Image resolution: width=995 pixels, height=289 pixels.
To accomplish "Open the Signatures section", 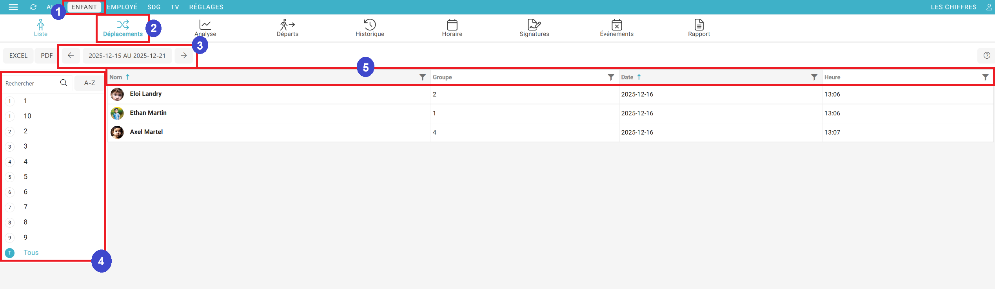I will (534, 28).
